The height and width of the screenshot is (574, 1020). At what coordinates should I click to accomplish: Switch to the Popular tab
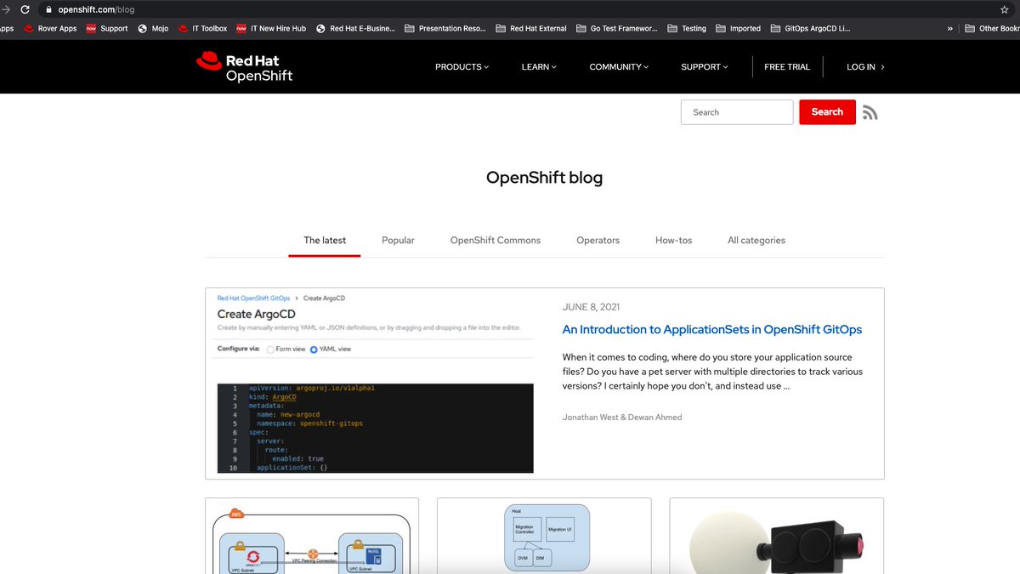[x=398, y=241]
